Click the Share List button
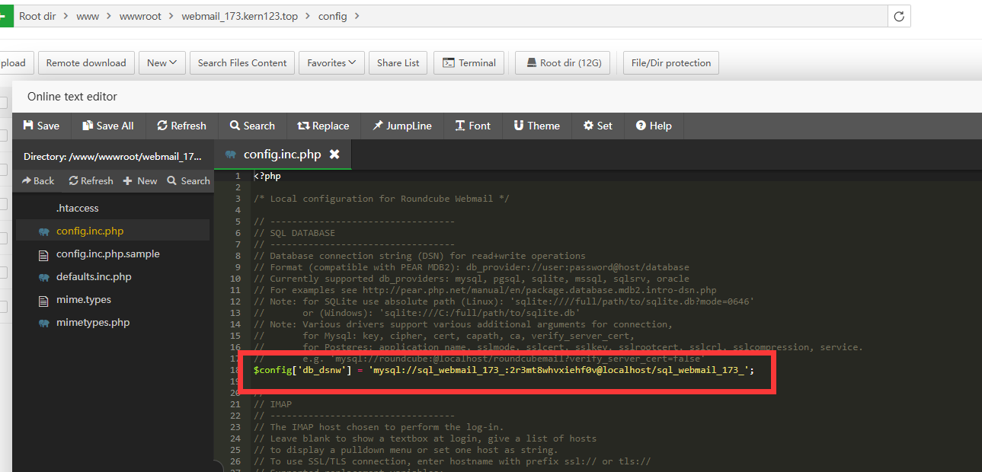Screen dimensions: 982x472 (398, 63)
